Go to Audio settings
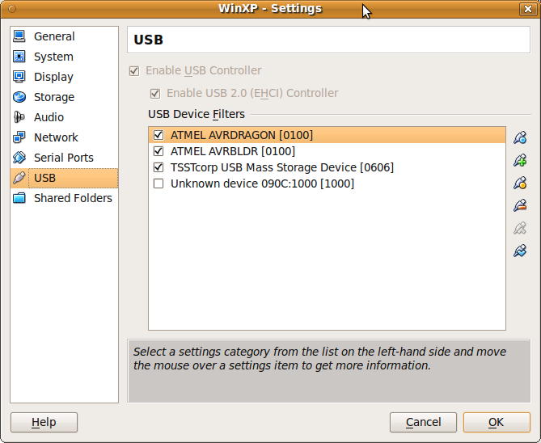 [x=49, y=117]
